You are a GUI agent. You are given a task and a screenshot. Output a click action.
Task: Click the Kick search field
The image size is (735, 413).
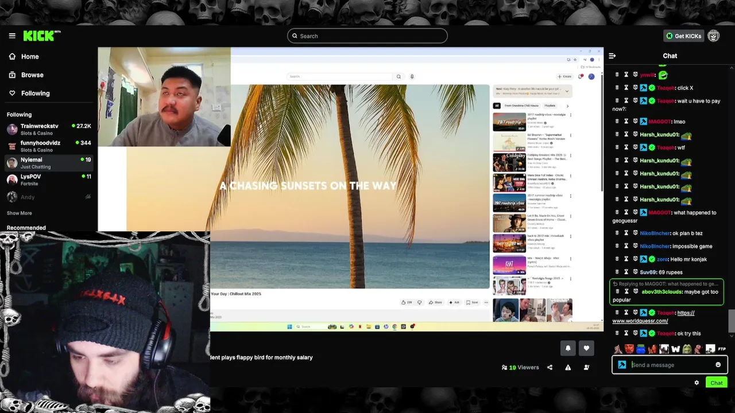(x=367, y=36)
